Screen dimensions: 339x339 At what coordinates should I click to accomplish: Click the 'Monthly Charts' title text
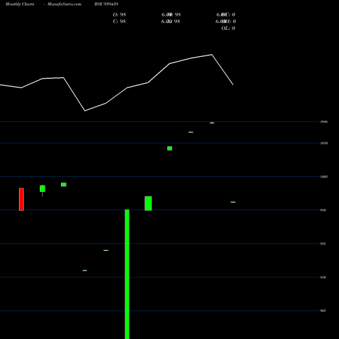[x=20, y=4]
